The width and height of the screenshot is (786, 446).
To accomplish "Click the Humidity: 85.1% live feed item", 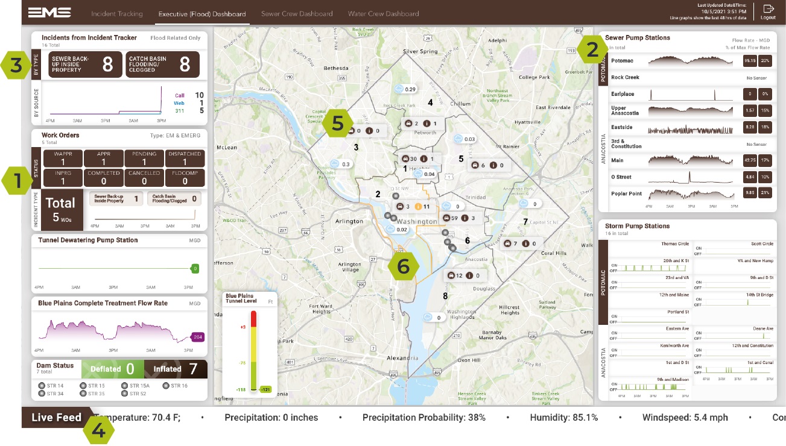I will point(563,417).
